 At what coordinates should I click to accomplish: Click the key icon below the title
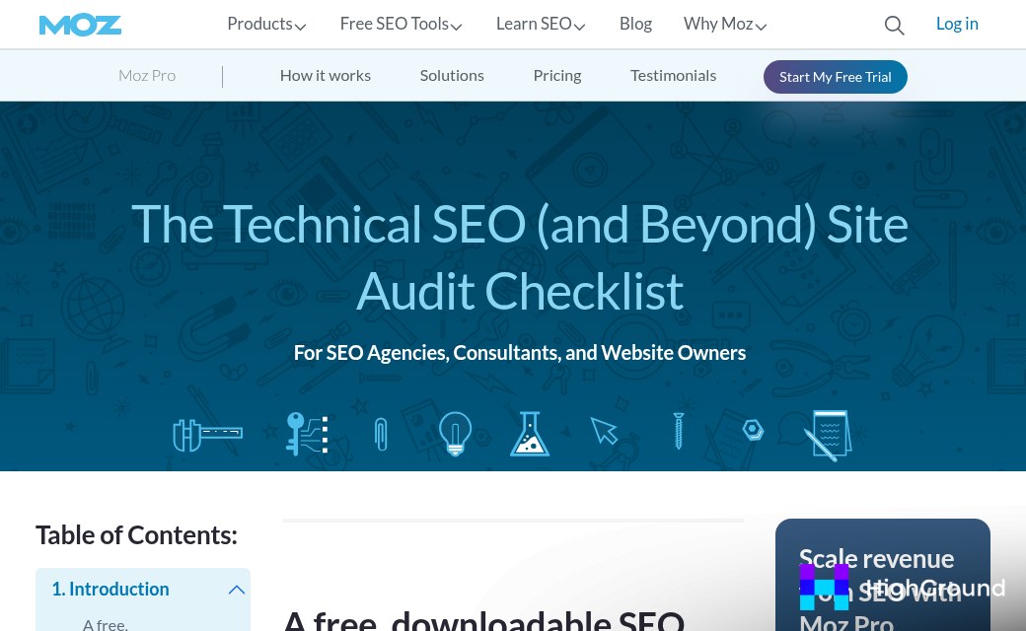pos(307,434)
